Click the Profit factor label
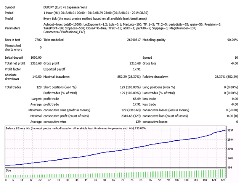 tap(13, 69)
